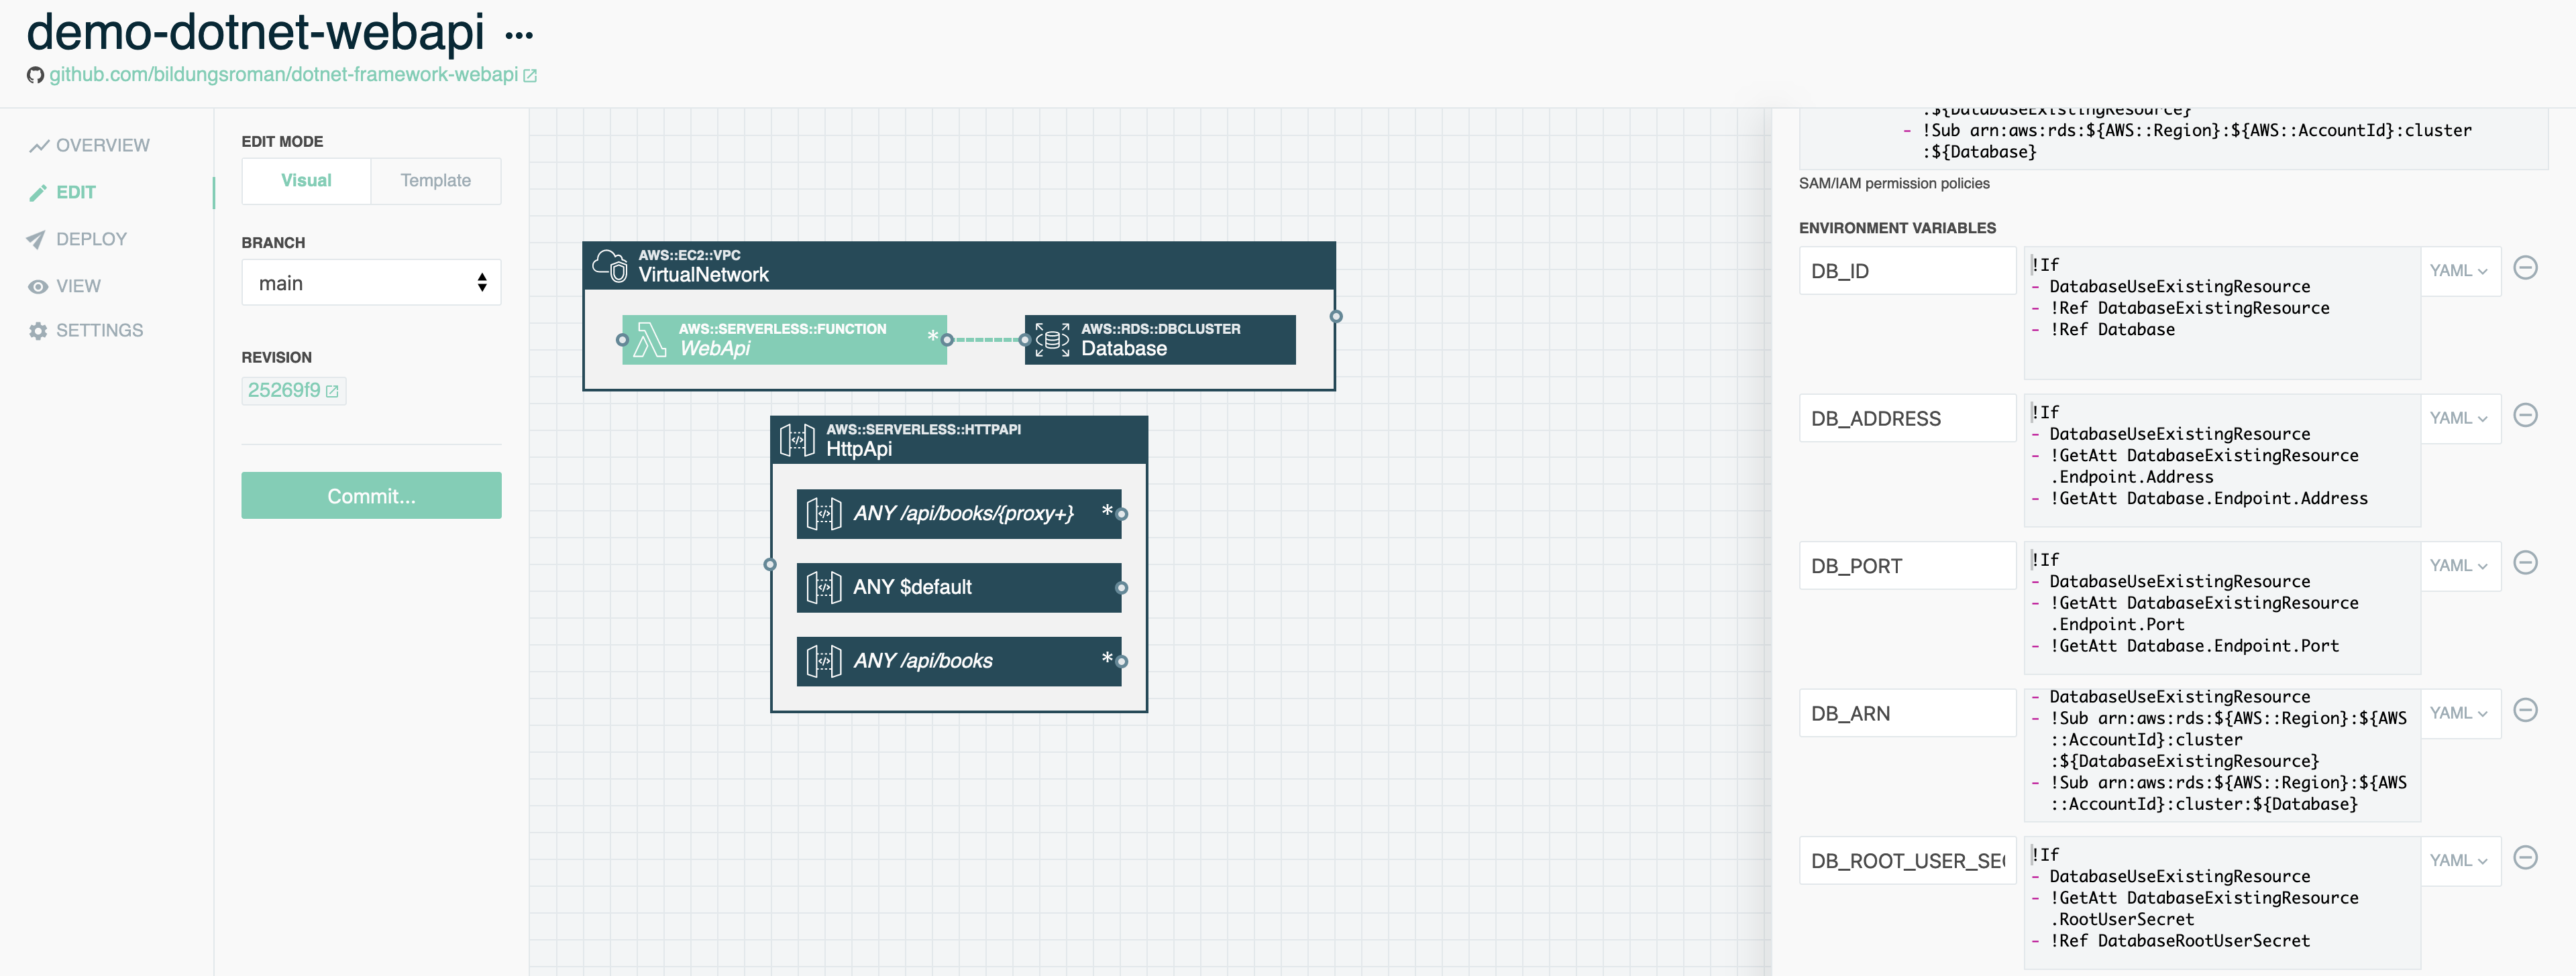The height and width of the screenshot is (976, 2576).
Task: Click the icon on ANY /api/books/{proxy+} route
Action: pyautogui.click(x=824, y=513)
